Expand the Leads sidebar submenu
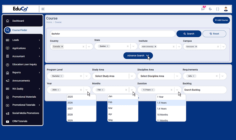The image size is (236, 140). pos(39,40)
